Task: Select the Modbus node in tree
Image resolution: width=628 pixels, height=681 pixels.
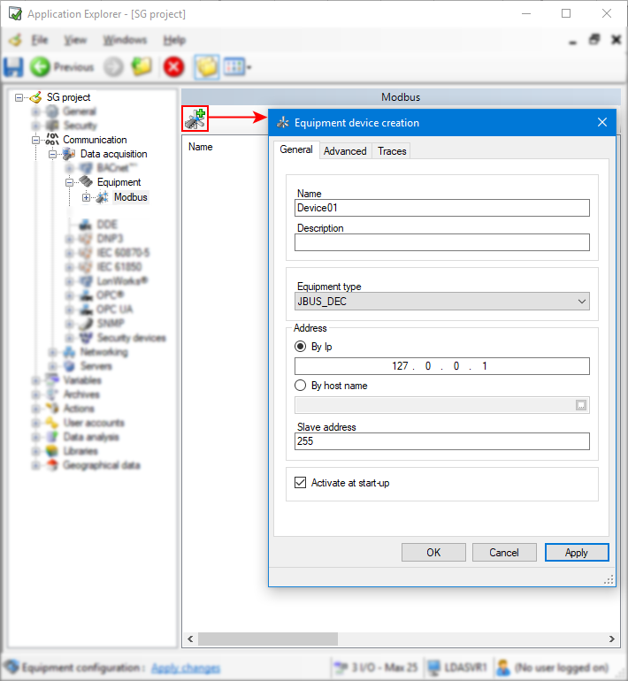Action: coord(130,197)
